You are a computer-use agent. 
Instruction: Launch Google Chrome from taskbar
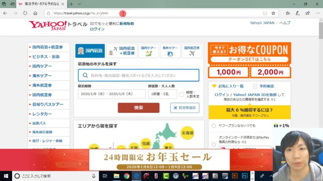(x=127, y=176)
